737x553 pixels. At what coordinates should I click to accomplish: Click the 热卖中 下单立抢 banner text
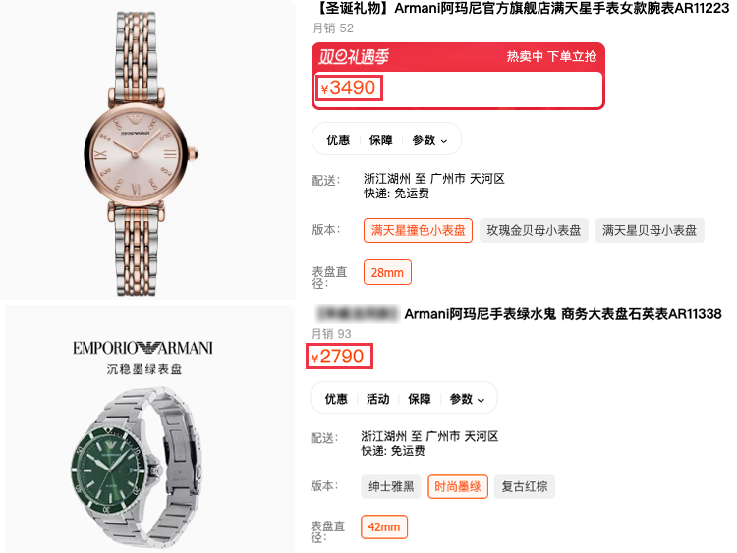pos(551,56)
